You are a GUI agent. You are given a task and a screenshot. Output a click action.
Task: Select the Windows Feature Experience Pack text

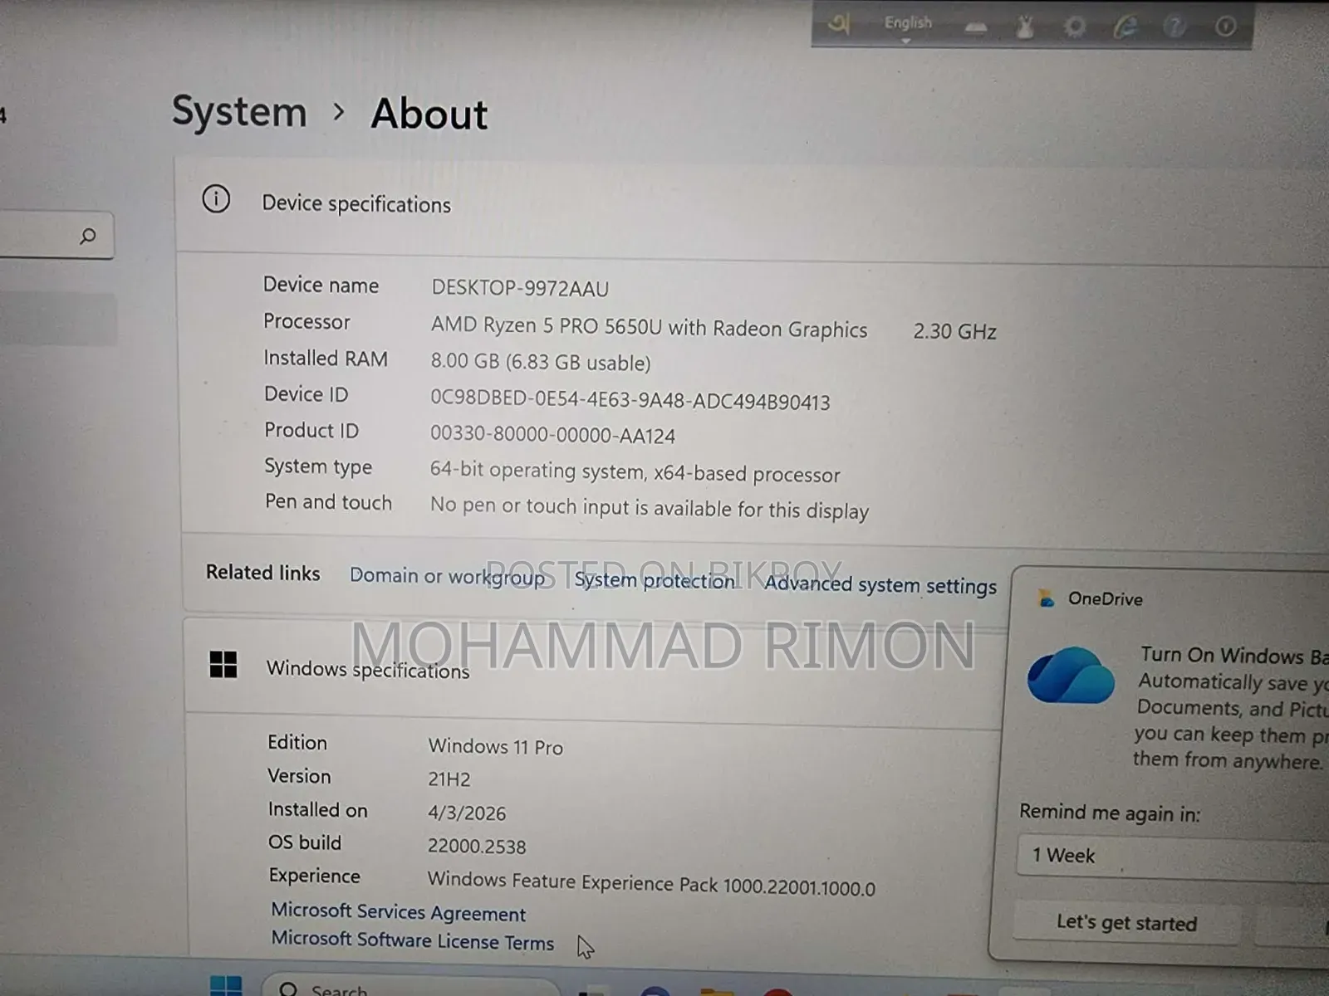650,883
